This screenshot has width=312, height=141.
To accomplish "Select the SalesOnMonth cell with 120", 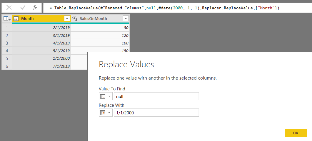I will pyautogui.click(x=100, y=35).
